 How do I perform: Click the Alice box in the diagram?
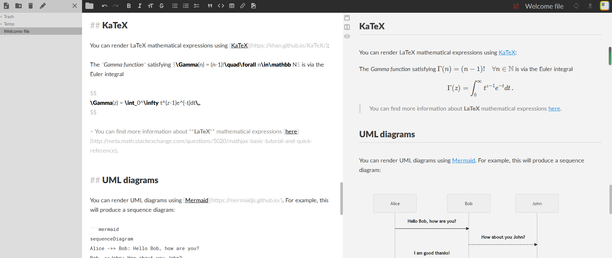tap(395, 203)
